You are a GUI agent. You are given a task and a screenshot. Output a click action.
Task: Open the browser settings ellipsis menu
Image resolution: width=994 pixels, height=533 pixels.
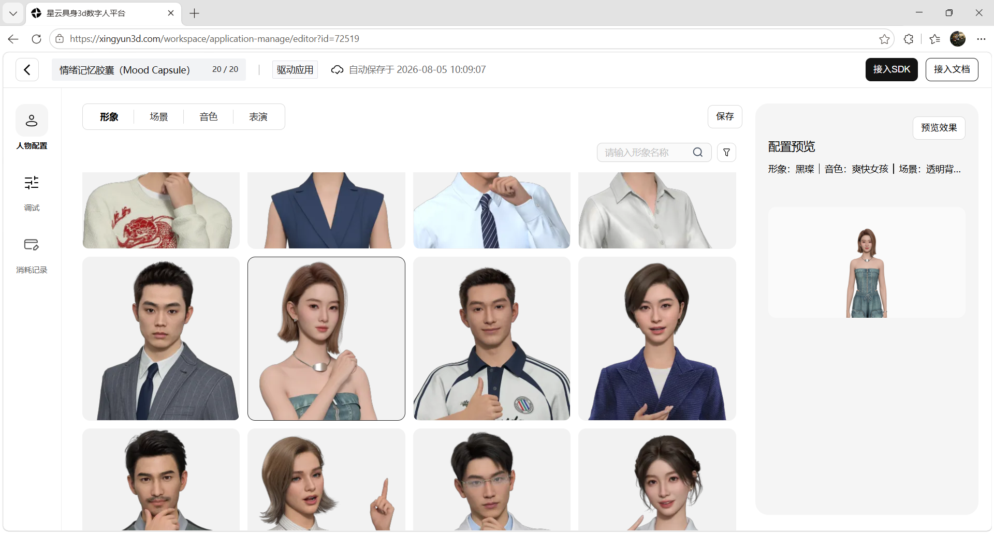(x=981, y=39)
